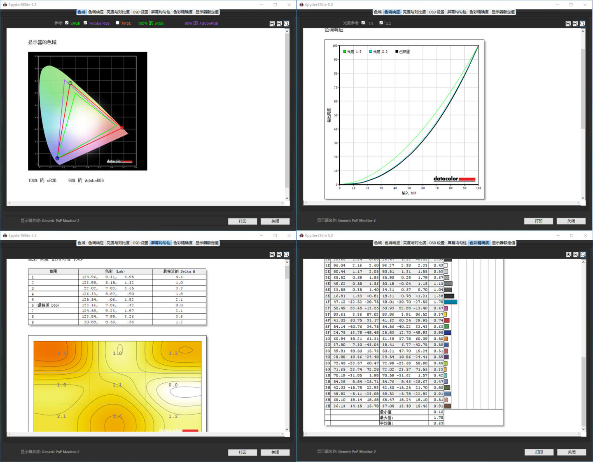Click the vertical scrollbar thumb in the uniformity window
593x462 pixels.
tap(287, 272)
